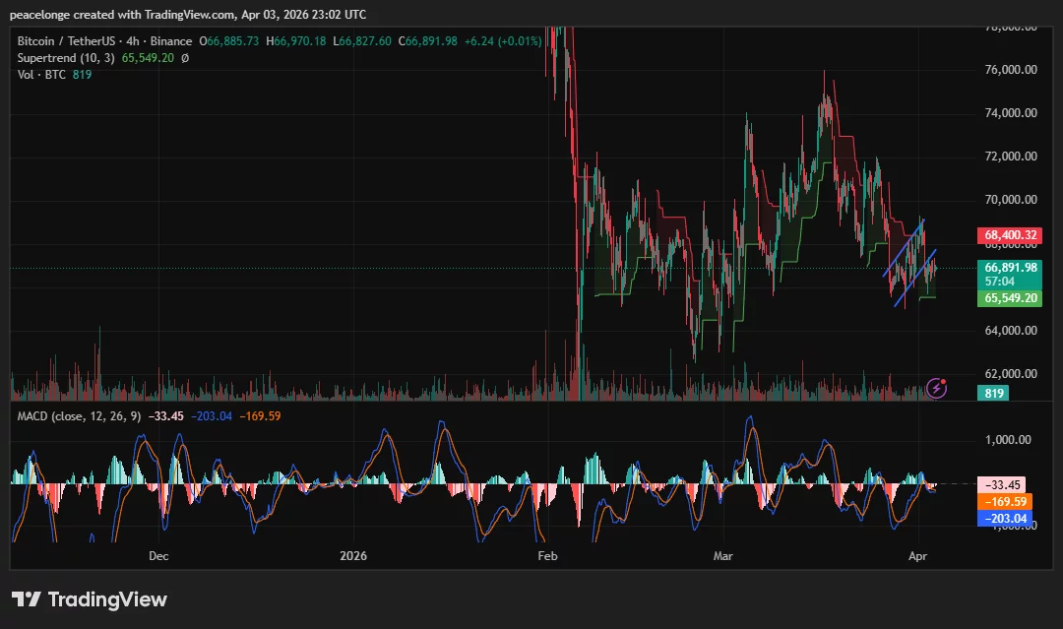Image resolution: width=1063 pixels, height=629 pixels.
Task: Click the blue -203.04 MACD signal label
Action: click(x=1005, y=518)
